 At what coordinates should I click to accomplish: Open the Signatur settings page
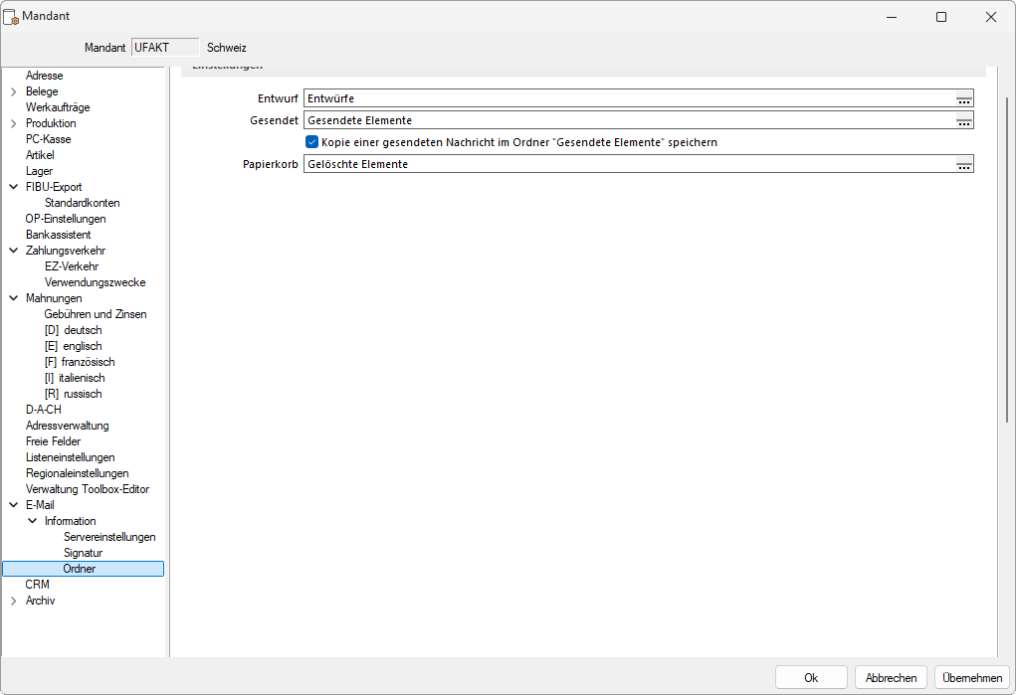point(83,553)
